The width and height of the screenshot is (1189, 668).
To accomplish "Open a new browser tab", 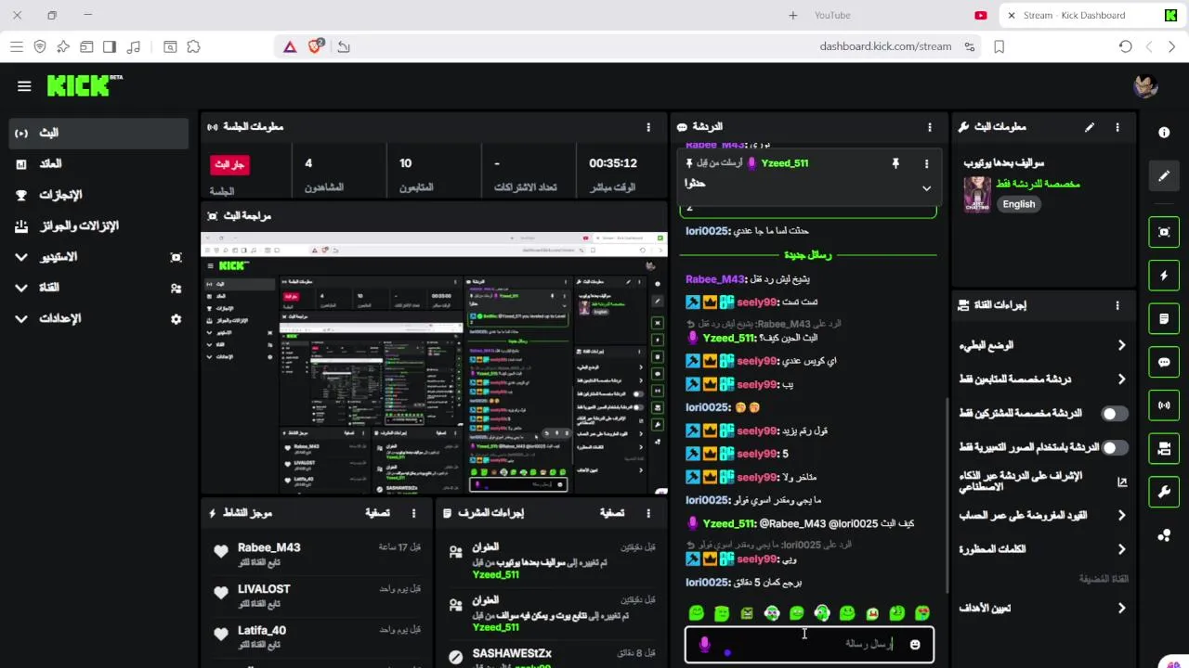I will 792,15.
